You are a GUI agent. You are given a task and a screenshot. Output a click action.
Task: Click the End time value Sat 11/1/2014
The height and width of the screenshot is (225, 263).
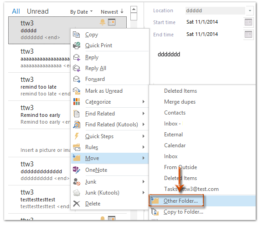202,34
